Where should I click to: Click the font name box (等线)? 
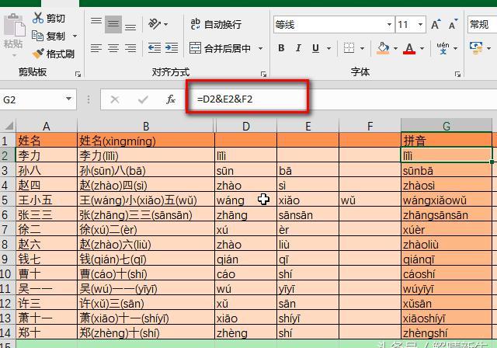tap(329, 24)
